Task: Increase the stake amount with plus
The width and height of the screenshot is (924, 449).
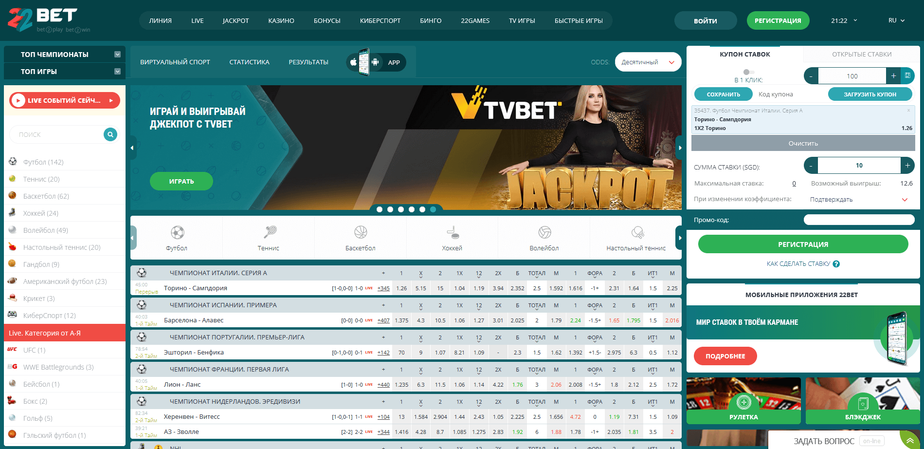Action: tap(907, 165)
